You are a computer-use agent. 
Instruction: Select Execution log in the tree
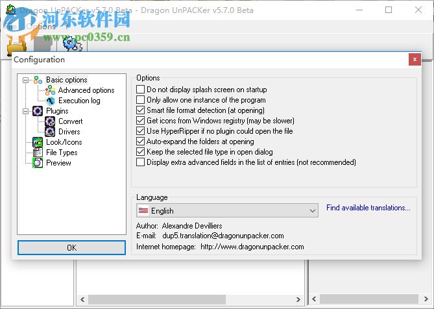pyautogui.click(x=79, y=101)
